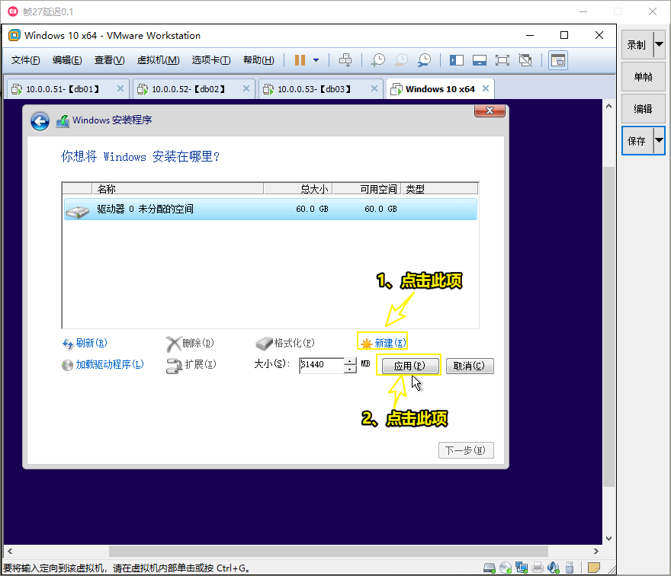Select 驱动器 0 未分配的空间 row
This screenshot has height=576, width=671.
(x=271, y=209)
